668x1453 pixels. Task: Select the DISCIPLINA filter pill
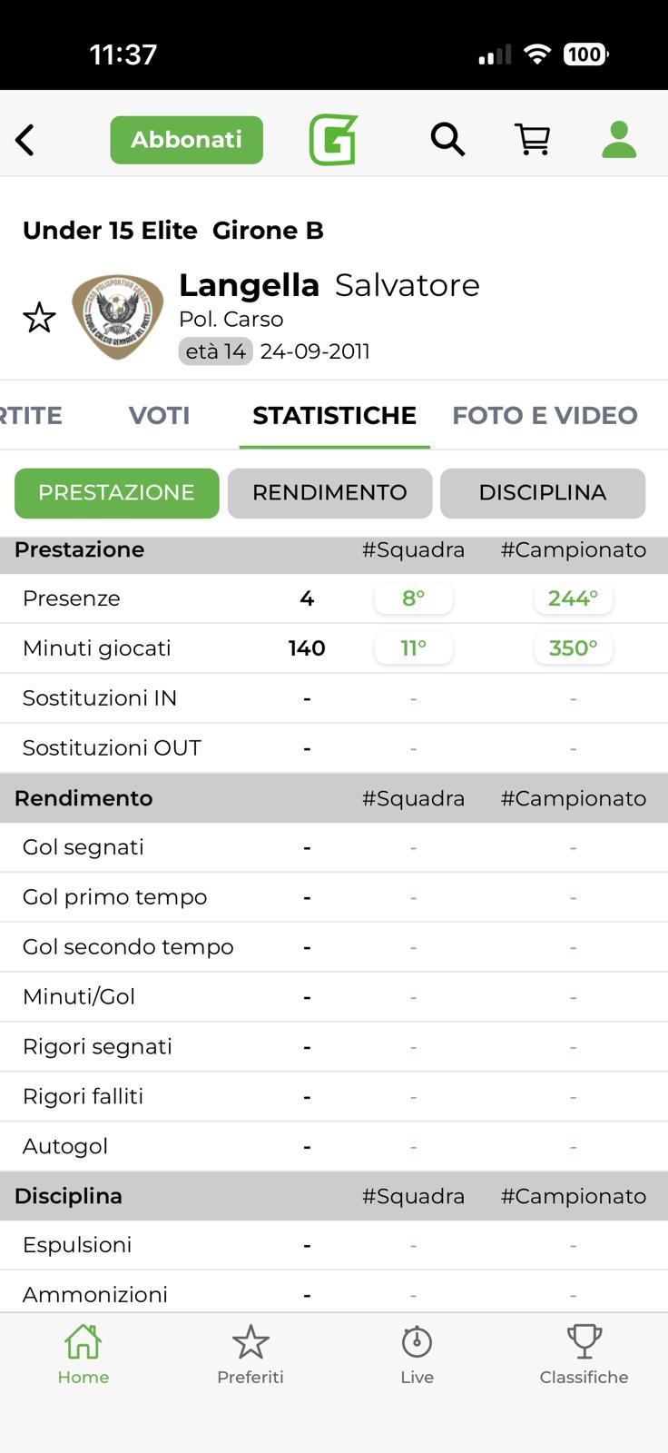(x=542, y=493)
